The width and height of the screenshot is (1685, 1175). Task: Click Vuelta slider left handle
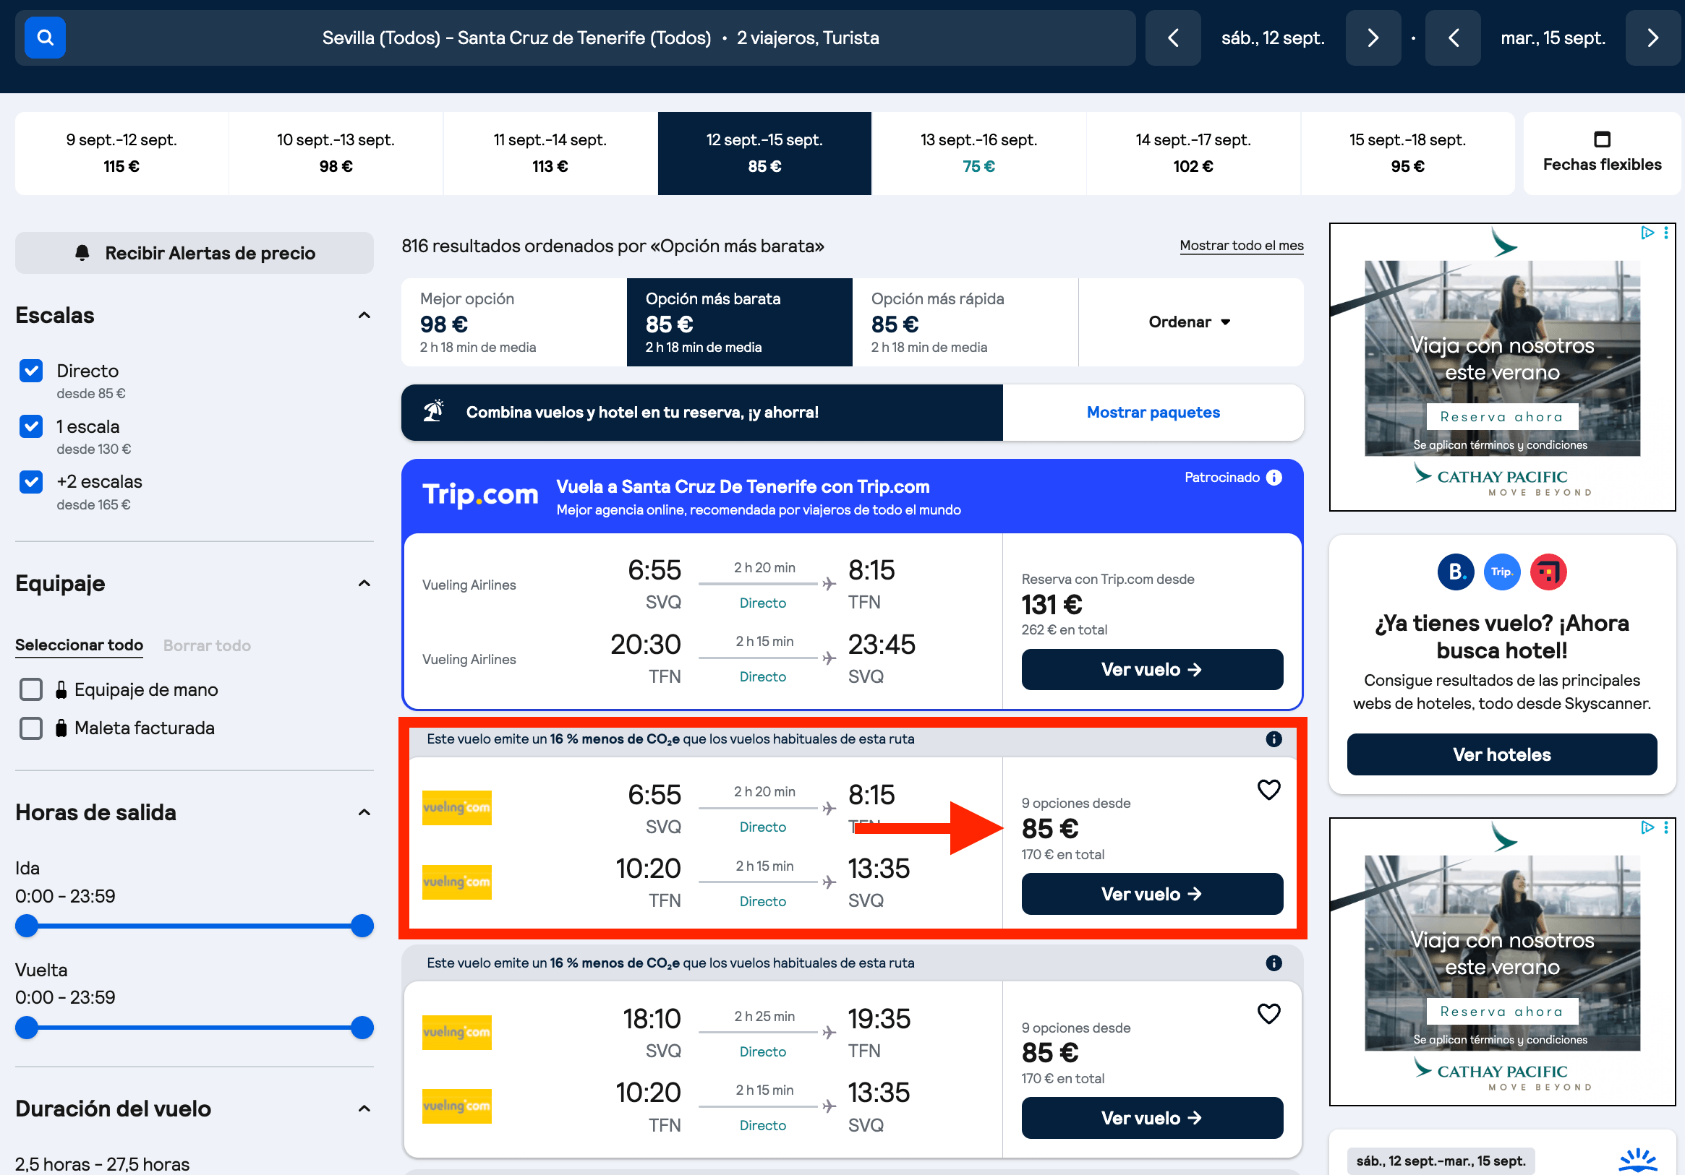click(x=27, y=1028)
